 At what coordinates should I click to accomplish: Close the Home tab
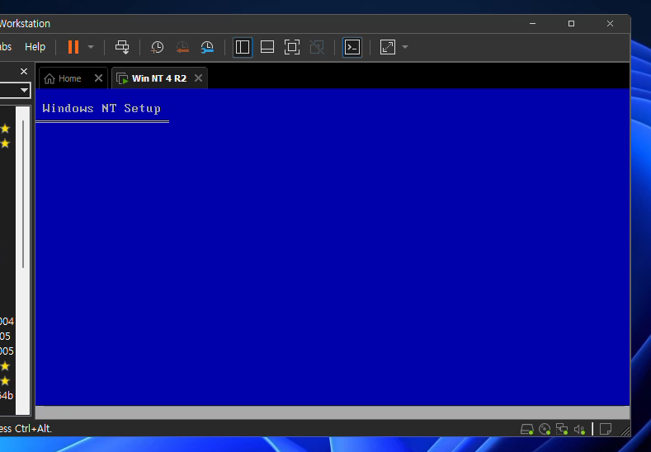(x=98, y=78)
